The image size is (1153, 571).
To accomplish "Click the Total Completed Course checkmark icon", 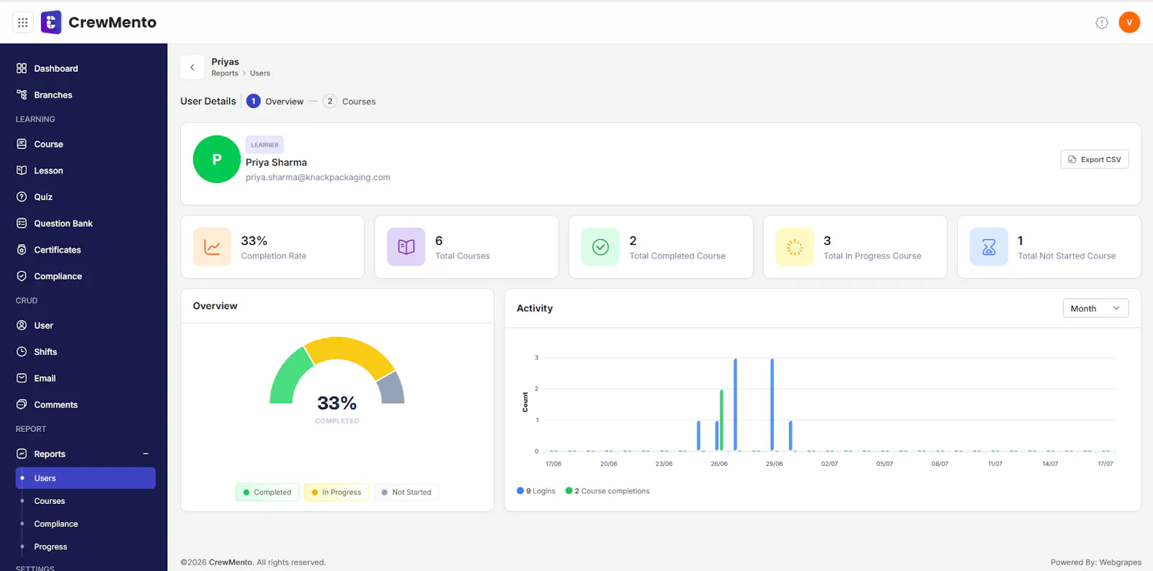I will pos(600,247).
